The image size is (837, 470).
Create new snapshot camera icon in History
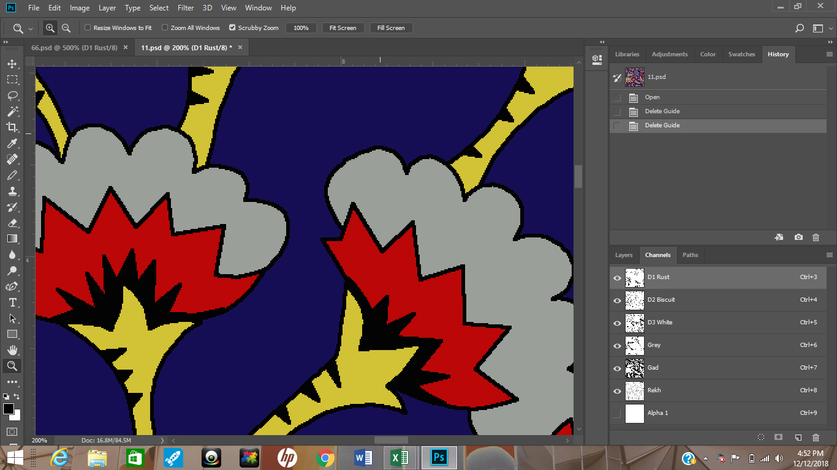[798, 237]
